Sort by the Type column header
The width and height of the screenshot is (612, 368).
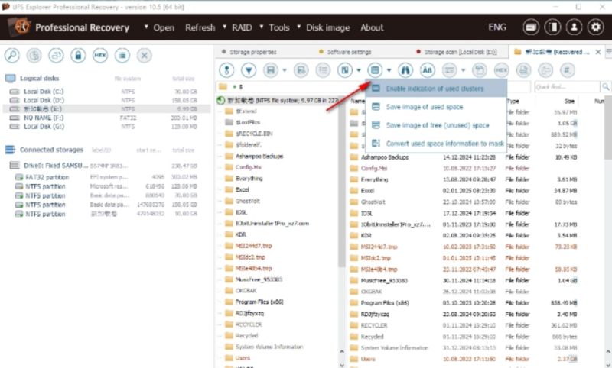[513, 101]
